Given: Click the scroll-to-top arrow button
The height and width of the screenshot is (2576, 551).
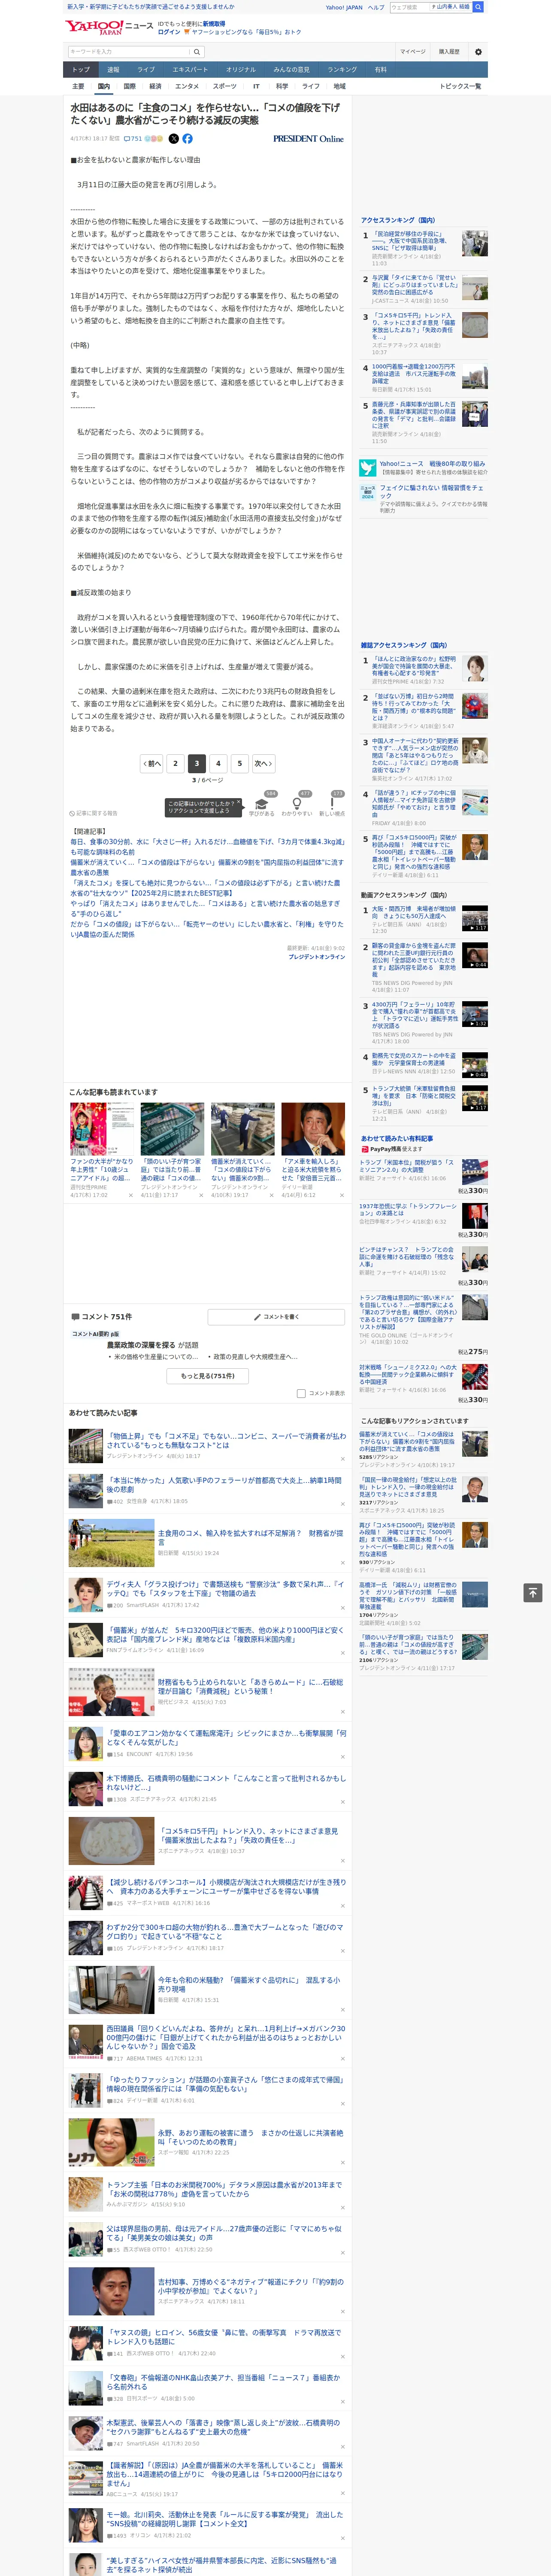Looking at the screenshot, I should coord(533,1592).
